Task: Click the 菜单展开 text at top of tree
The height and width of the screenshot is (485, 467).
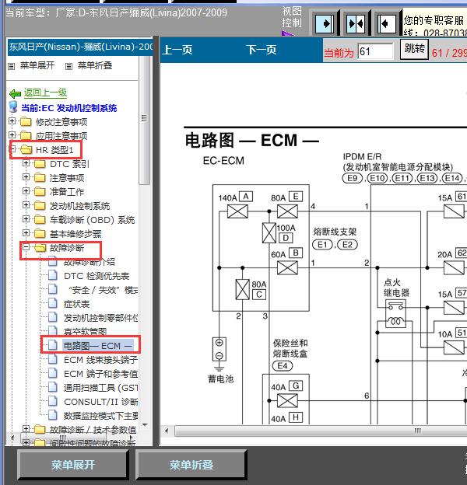Action: (37, 65)
